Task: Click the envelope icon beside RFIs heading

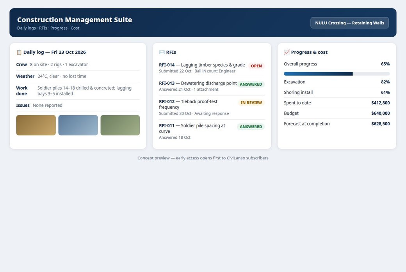Action: [x=162, y=52]
